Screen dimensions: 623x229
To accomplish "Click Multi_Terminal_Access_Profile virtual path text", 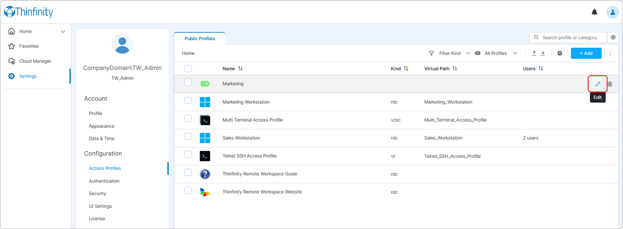I will [455, 120].
